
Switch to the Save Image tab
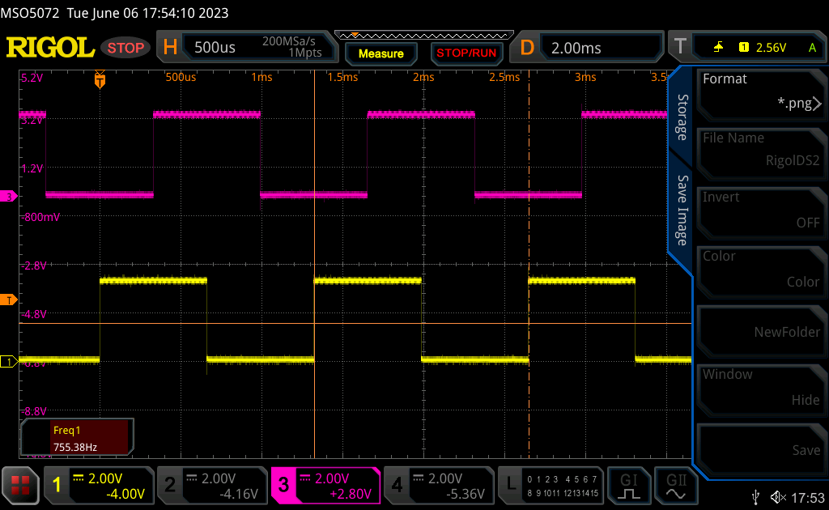point(682,210)
